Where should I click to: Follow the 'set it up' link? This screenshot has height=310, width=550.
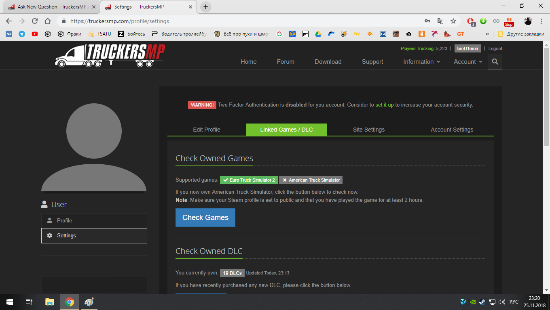coord(385,105)
